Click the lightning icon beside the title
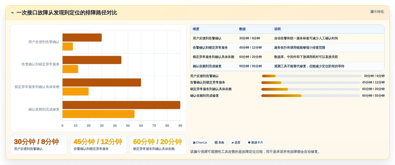The image size is (395, 165). 12,13
